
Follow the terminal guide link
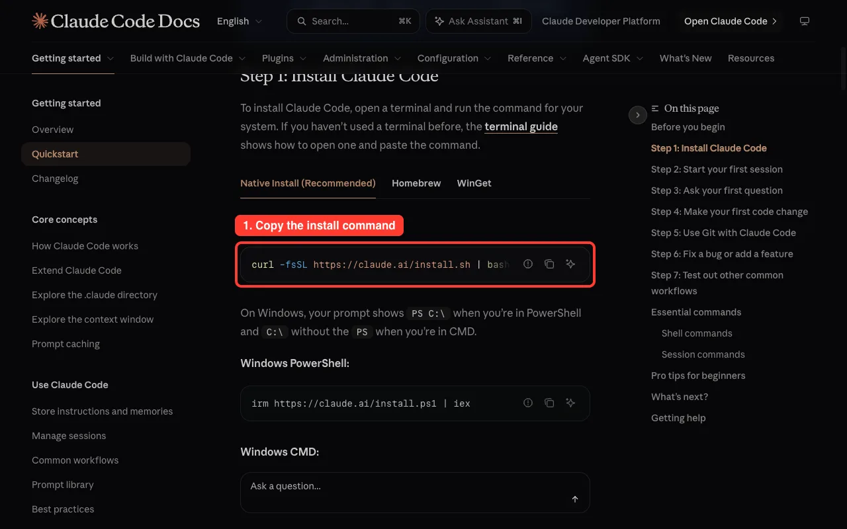pos(521,126)
